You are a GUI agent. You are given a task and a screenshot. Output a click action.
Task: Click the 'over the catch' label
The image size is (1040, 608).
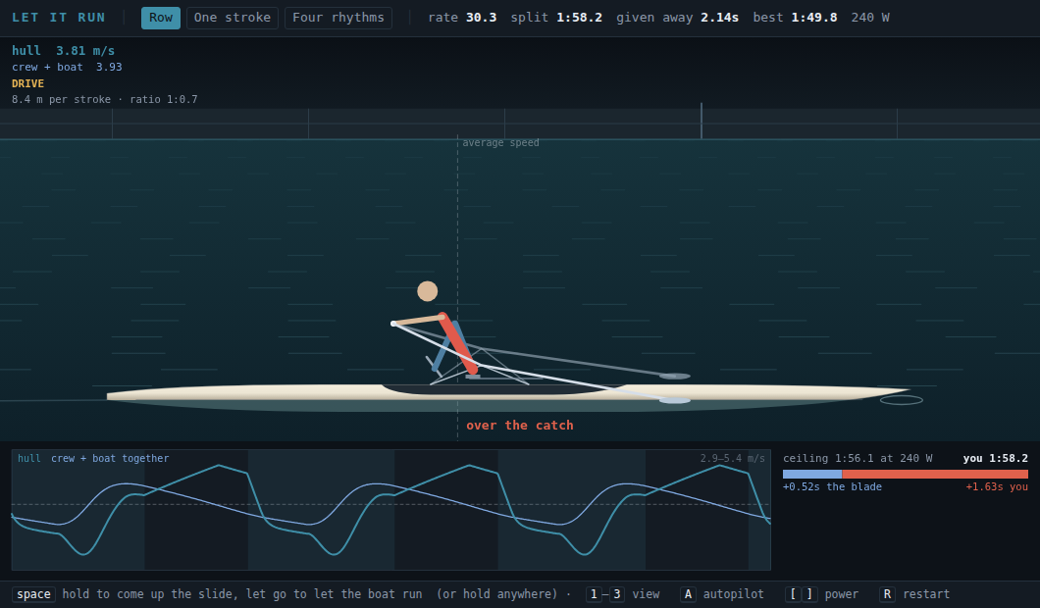coord(520,425)
